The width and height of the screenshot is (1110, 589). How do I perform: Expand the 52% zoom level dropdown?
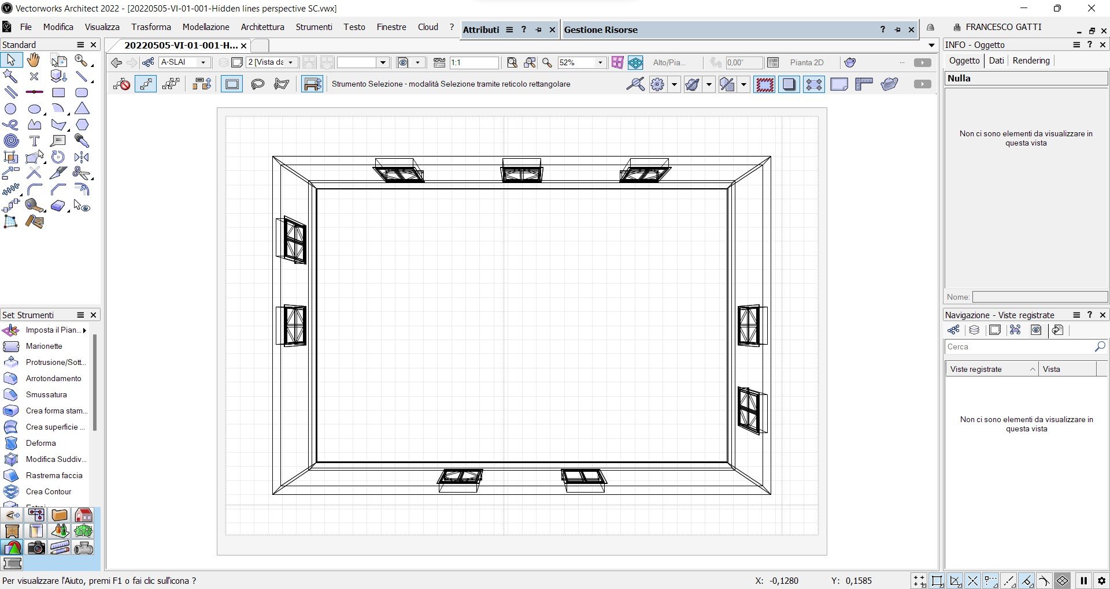click(x=600, y=62)
